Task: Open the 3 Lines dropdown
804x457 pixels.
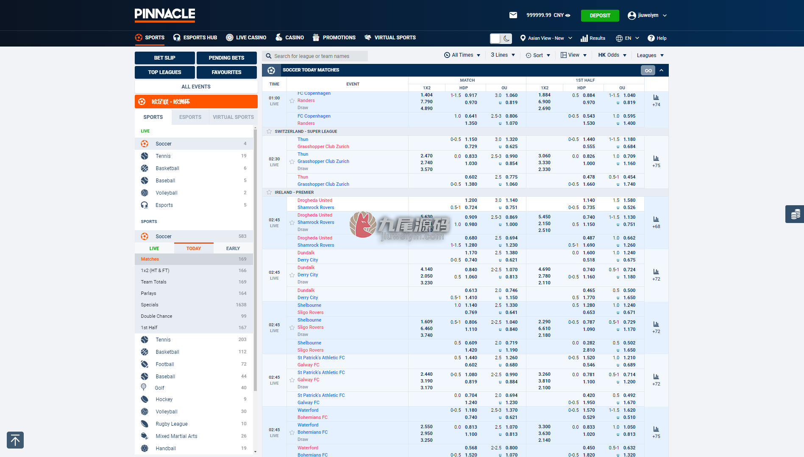Action: [503, 55]
